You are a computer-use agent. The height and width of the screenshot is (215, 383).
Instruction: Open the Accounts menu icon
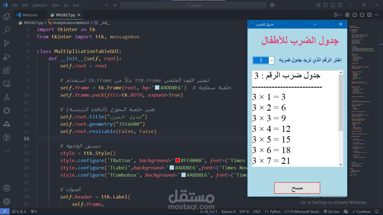(7, 188)
